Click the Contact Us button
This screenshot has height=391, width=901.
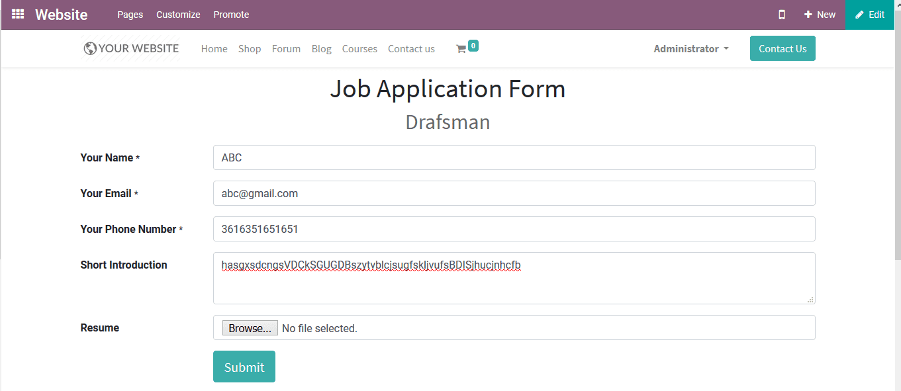click(x=782, y=48)
